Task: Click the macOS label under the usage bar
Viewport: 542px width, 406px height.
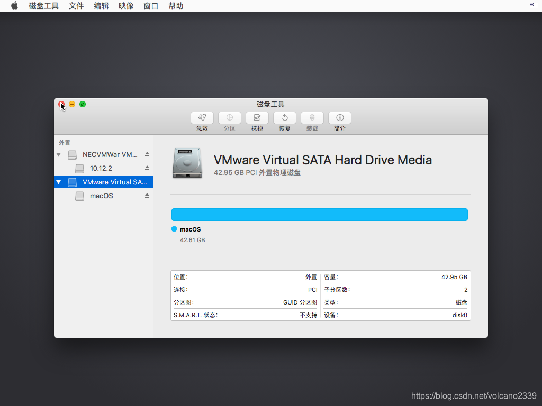Action: click(190, 229)
